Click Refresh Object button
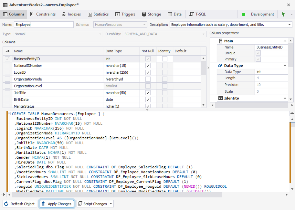 [x=20, y=204]
